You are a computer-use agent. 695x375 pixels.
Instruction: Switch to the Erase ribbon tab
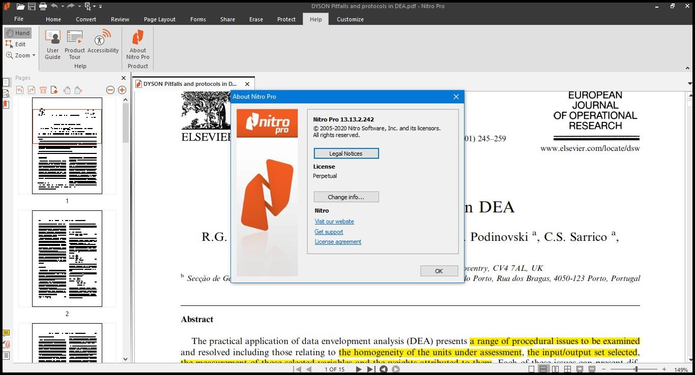click(256, 19)
